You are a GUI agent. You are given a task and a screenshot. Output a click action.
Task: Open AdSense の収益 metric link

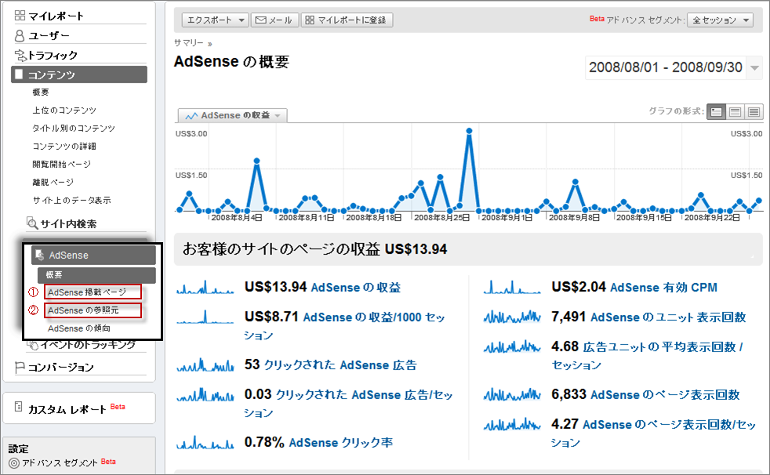point(355,288)
